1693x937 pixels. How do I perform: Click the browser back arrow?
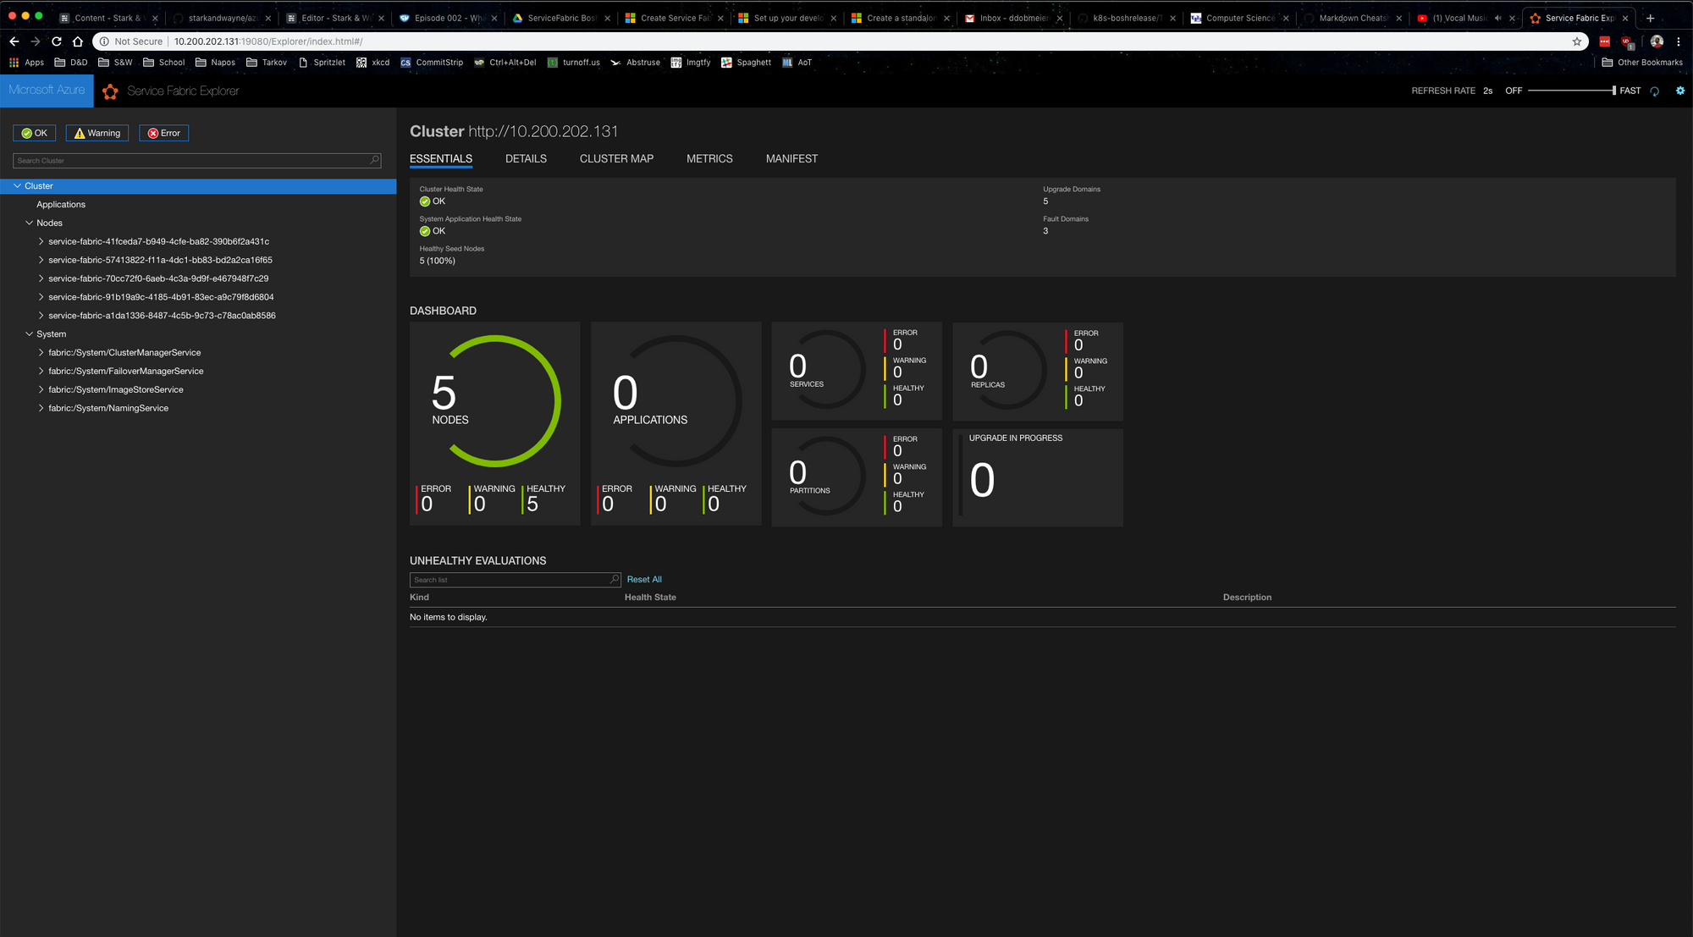click(14, 41)
